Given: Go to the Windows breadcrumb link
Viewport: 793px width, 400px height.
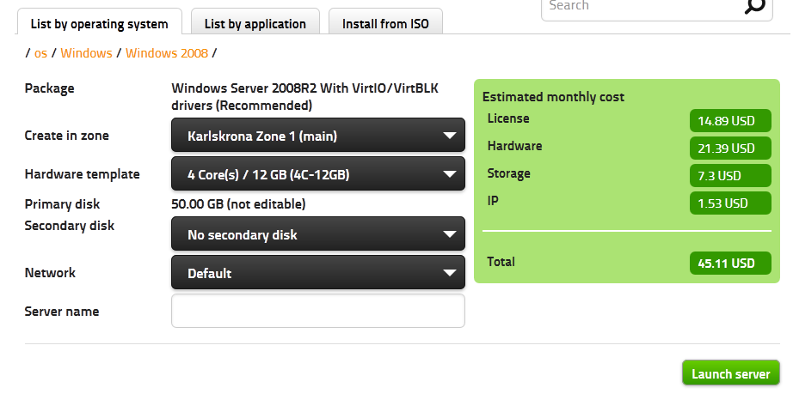Looking at the screenshot, I should [x=86, y=53].
